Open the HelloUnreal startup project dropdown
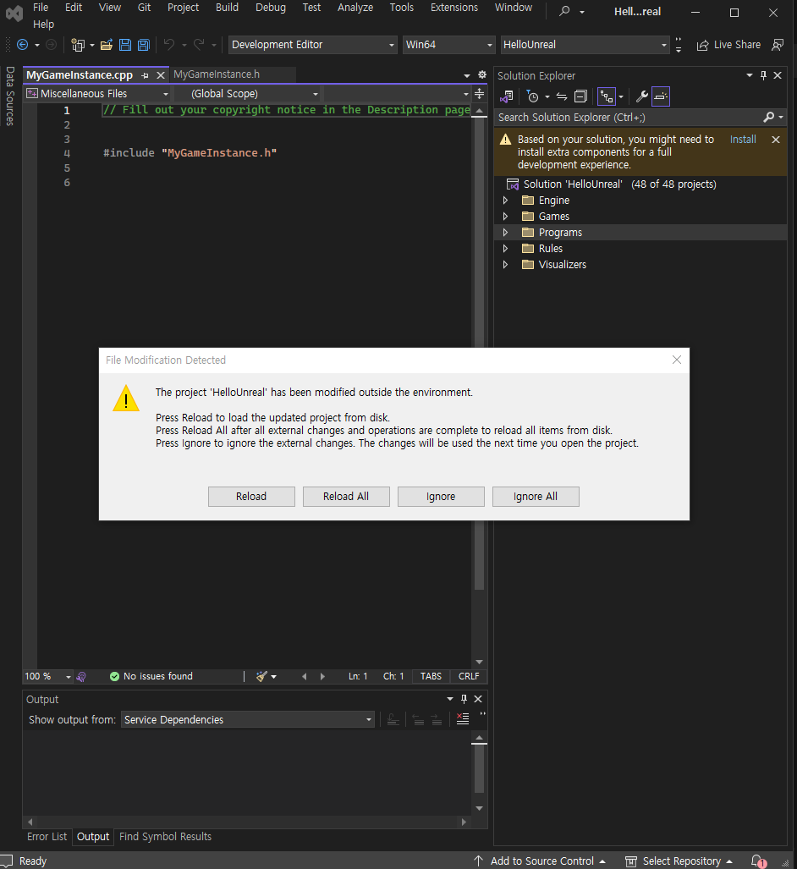The width and height of the screenshot is (797, 869). point(585,45)
